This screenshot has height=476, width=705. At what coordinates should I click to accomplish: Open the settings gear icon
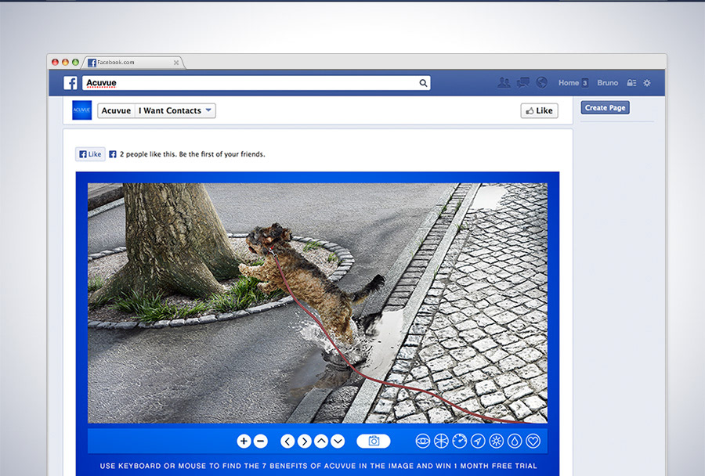coord(647,83)
